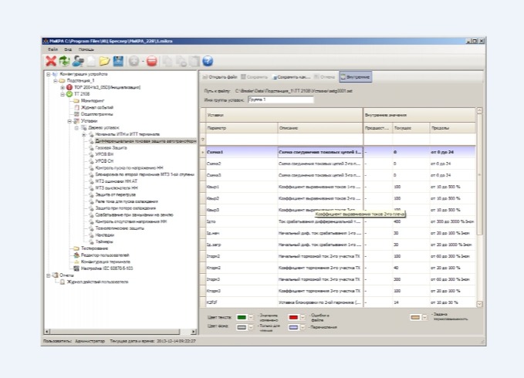Viewport: 524px width, 378px height.
Task: Click the red minus remove icon
Action: pyautogui.click(x=152, y=61)
